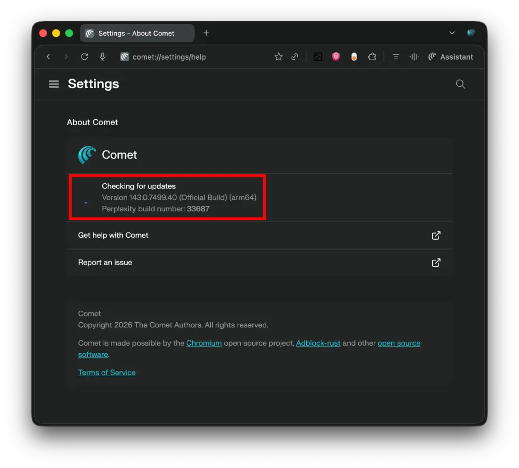The image size is (519, 468).
Task: Open the open source software link
Action: coord(399,343)
